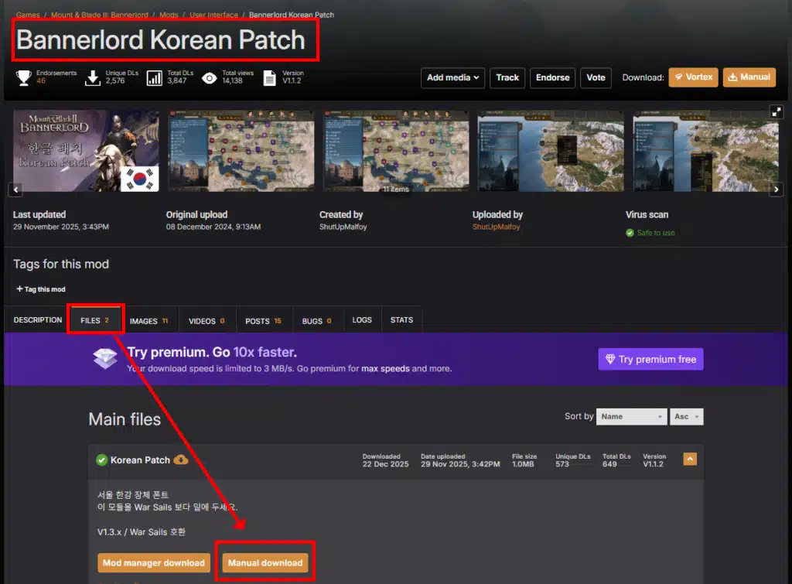Switch to the Bugs tab
The height and width of the screenshot is (584, 792).
tap(316, 321)
